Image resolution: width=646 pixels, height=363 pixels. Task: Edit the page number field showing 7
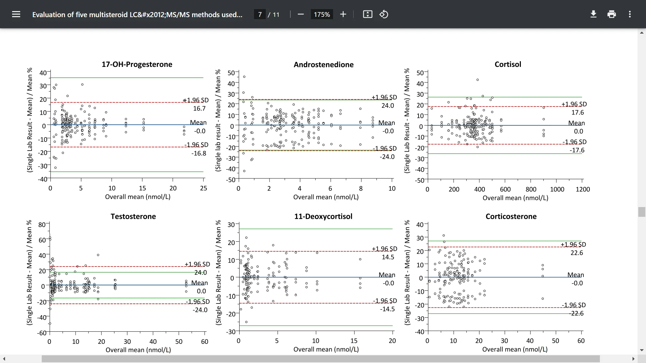pos(260,14)
